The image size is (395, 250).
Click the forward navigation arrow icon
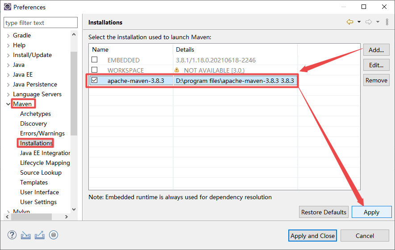(x=369, y=22)
